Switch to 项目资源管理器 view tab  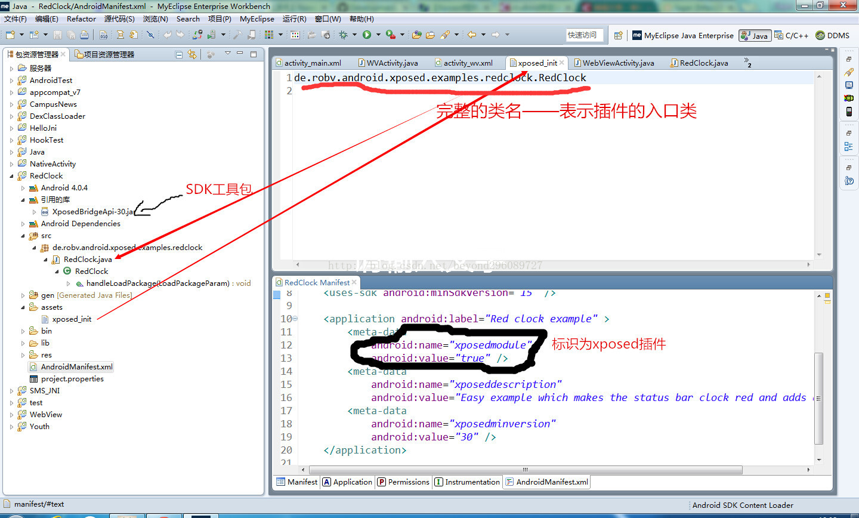104,54
